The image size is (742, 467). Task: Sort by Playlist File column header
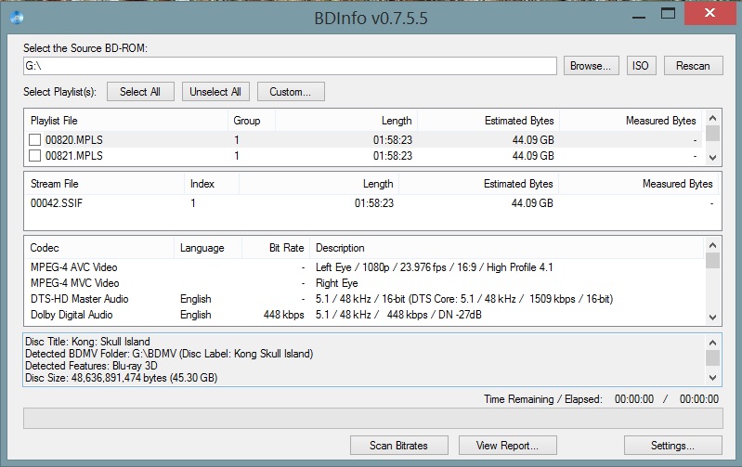click(126, 121)
